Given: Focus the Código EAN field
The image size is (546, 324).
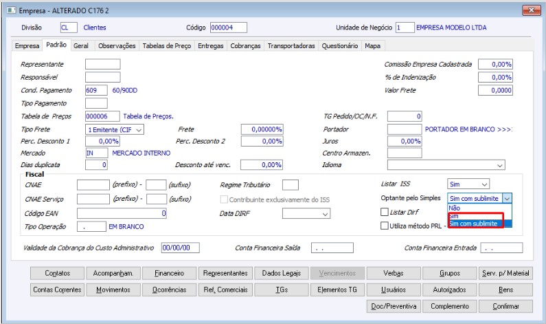Looking at the screenshot, I should point(122,213).
